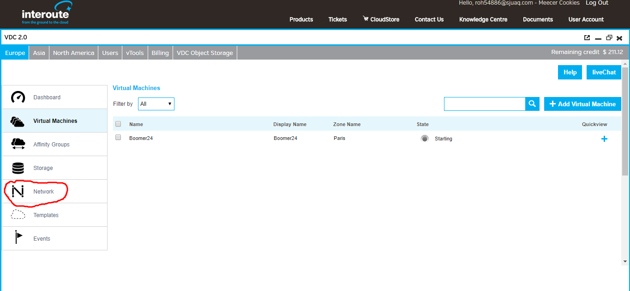Click the Name column header

[x=136, y=124]
